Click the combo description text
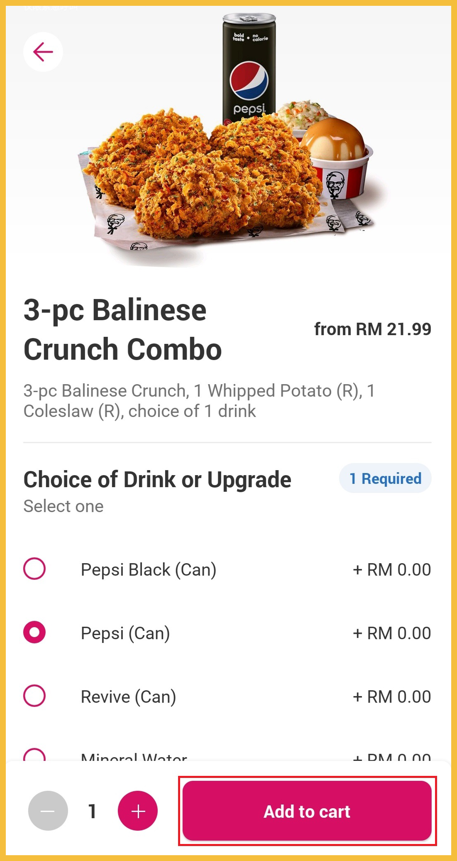Viewport: 457px width, 861px height. click(x=199, y=401)
